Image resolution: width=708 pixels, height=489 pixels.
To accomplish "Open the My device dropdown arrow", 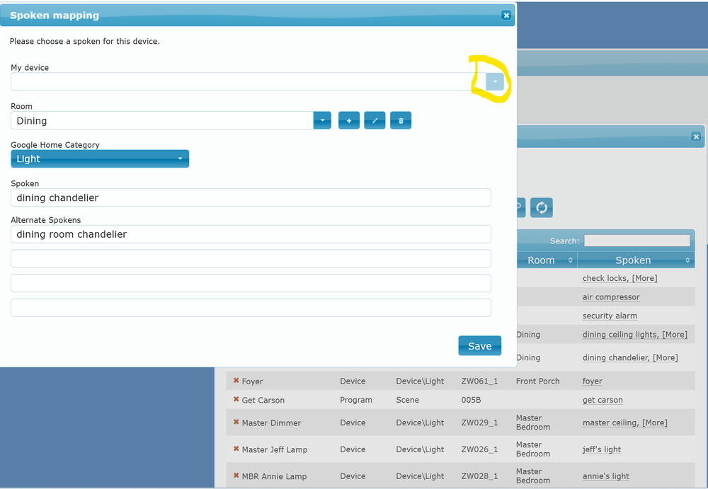I will point(495,81).
